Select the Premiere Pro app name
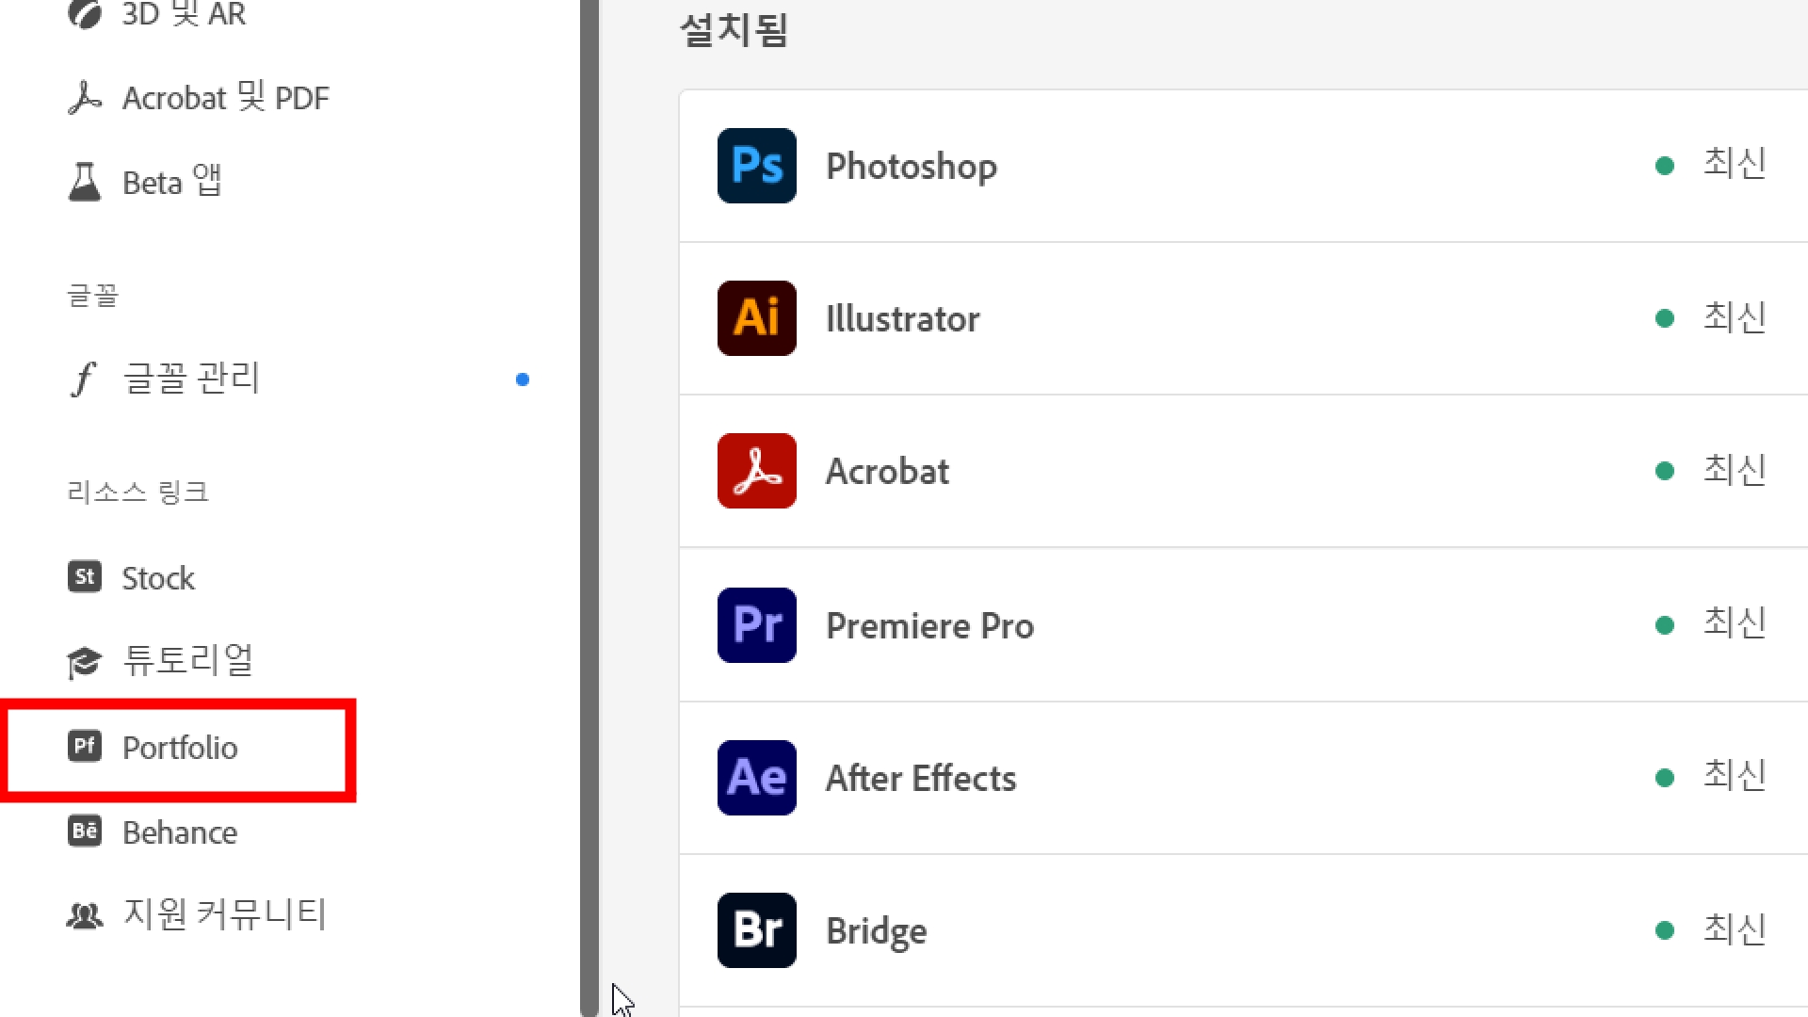The image size is (1808, 1017). point(929,626)
